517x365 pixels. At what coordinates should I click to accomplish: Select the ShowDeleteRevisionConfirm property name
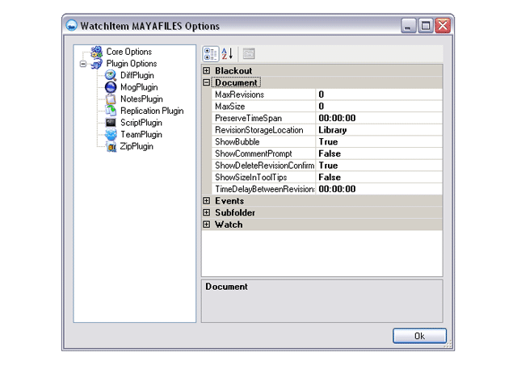pos(264,166)
